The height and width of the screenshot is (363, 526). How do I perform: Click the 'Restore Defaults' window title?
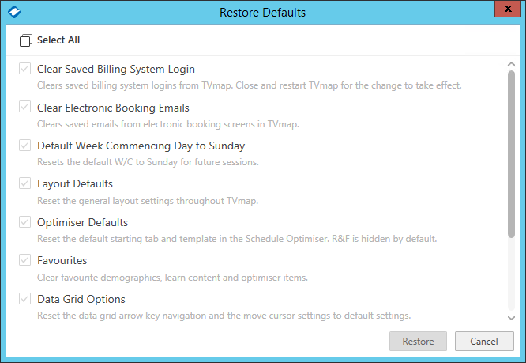click(x=263, y=13)
